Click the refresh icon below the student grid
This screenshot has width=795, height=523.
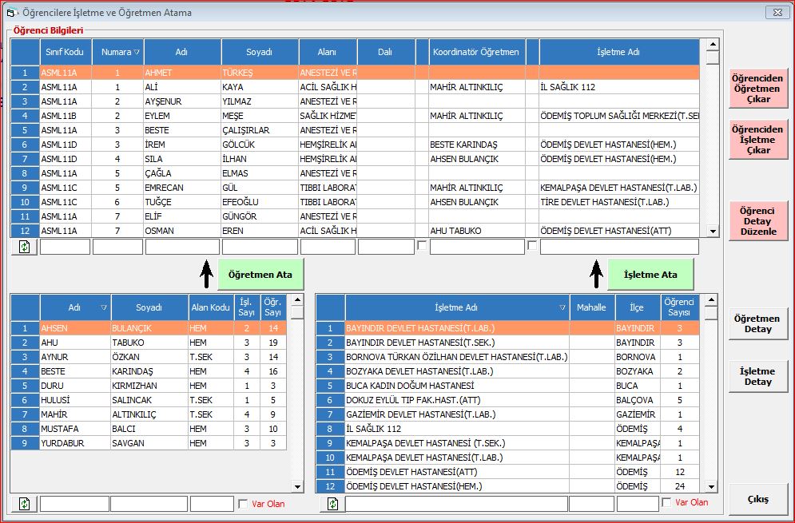[24, 248]
